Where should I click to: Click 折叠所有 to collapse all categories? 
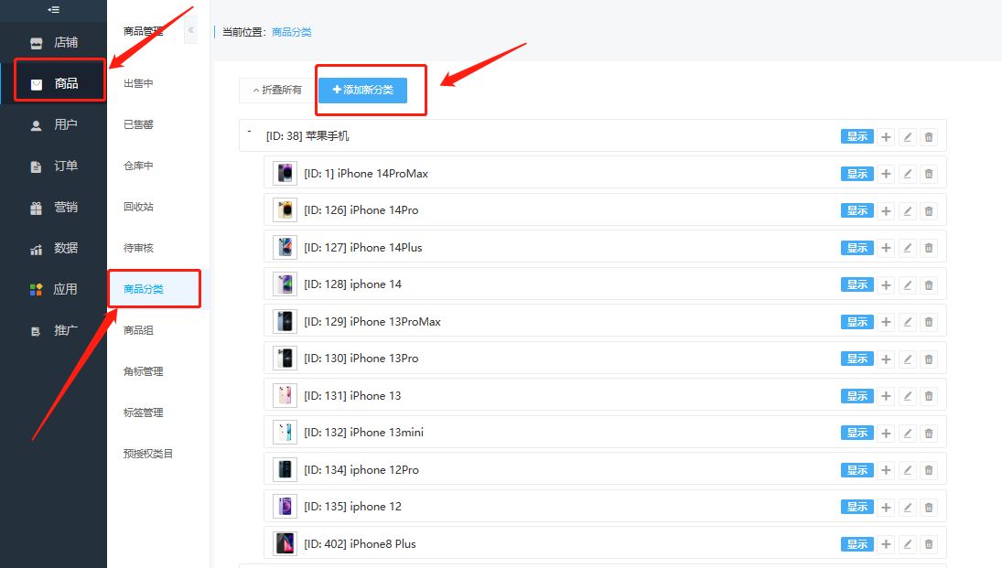[x=277, y=90]
